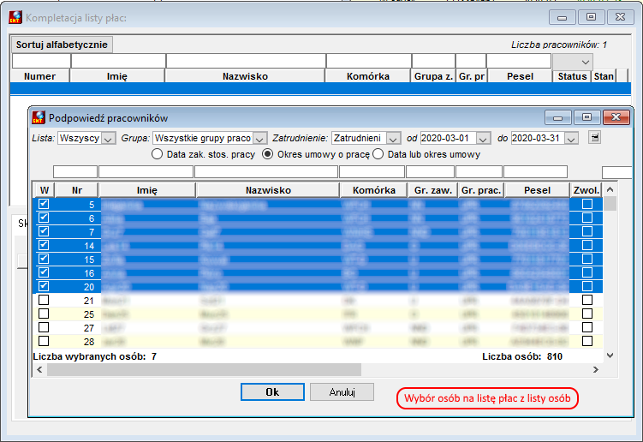Click the Nazwisko filter field above employee table
The height and width of the screenshot is (442, 643).
(266, 171)
